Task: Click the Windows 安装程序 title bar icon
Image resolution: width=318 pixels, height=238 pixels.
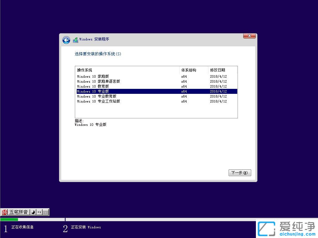Action: click(75, 40)
